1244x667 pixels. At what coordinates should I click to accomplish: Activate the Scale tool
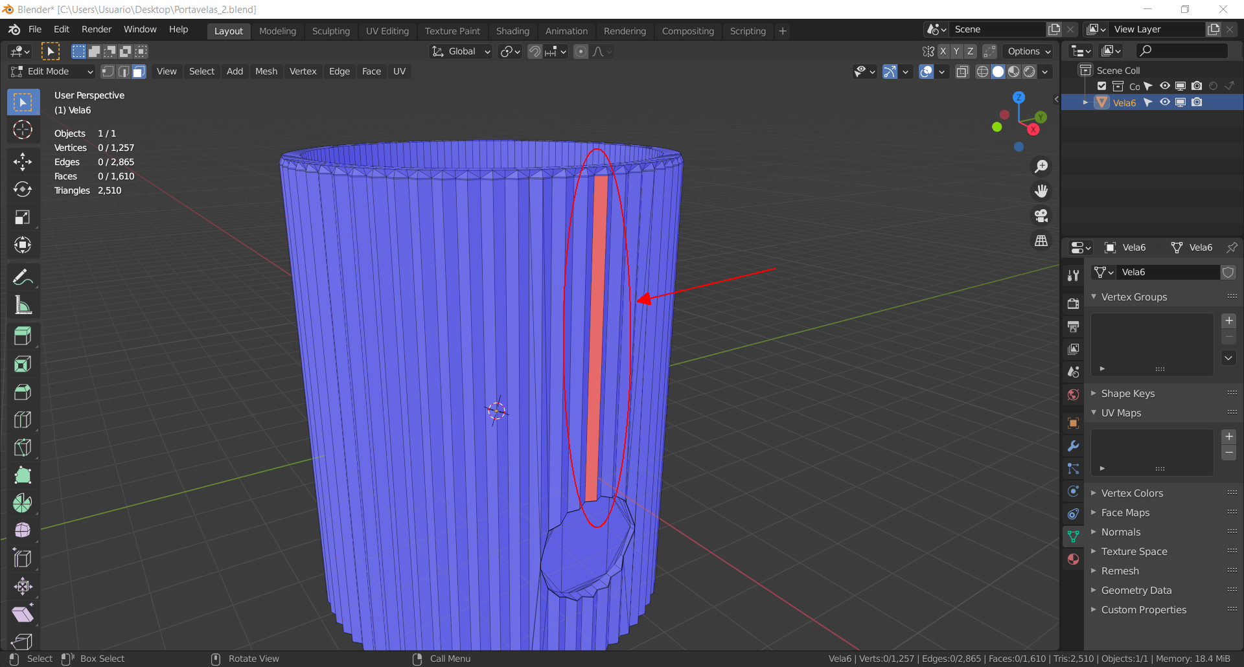click(23, 218)
